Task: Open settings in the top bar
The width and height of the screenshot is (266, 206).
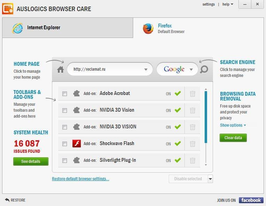Action: (x=208, y=4)
